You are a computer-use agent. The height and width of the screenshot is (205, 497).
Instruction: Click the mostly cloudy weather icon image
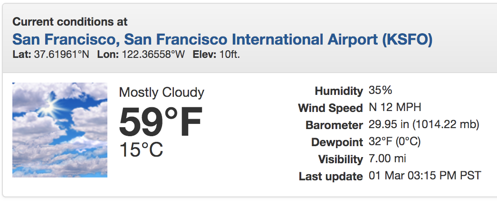tap(60, 130)
